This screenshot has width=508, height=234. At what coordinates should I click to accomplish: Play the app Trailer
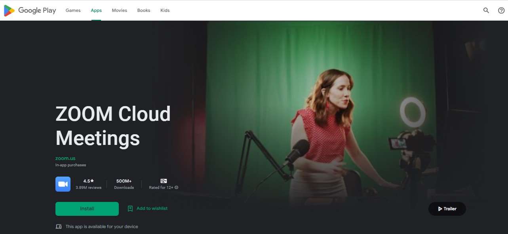pos(447,209)
